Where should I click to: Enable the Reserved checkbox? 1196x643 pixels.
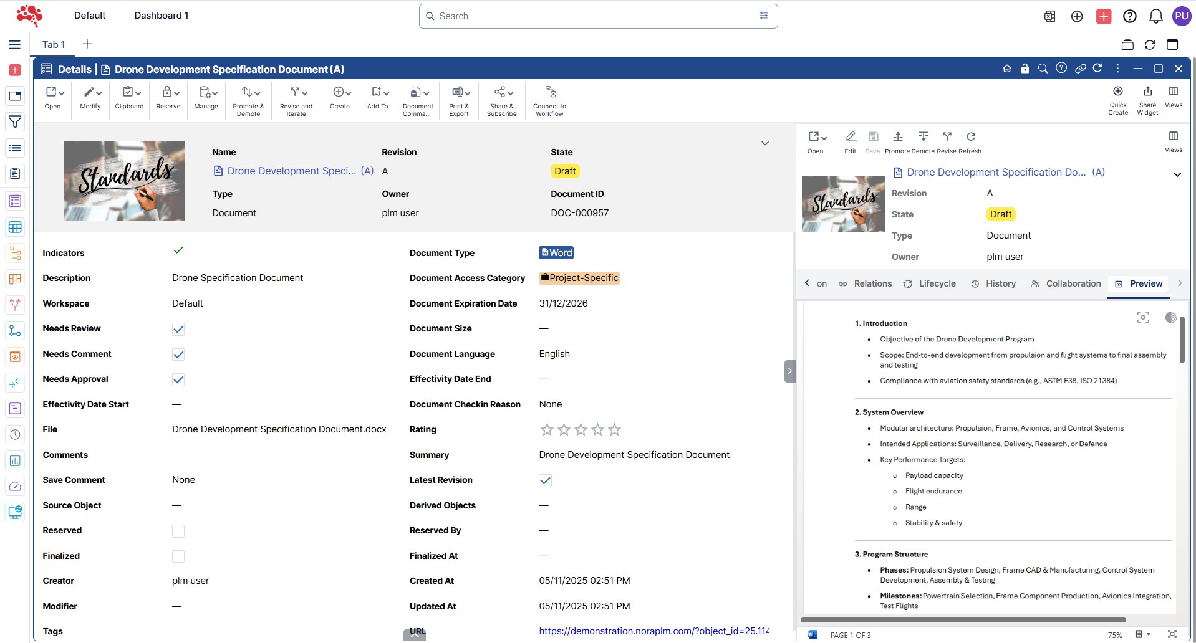pyautogui.click(x=178, y=531)
